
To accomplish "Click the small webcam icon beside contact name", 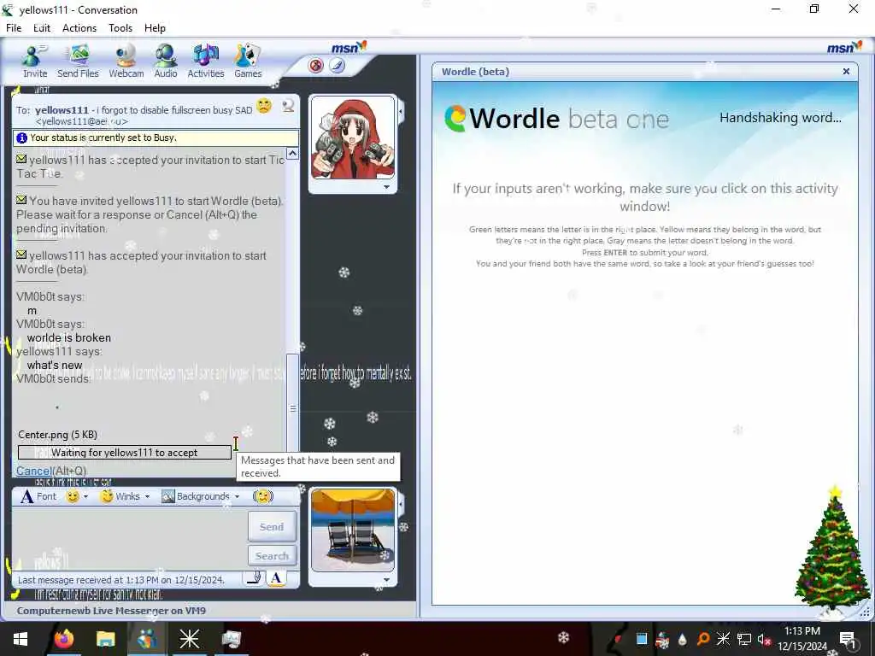I will 288,106.
